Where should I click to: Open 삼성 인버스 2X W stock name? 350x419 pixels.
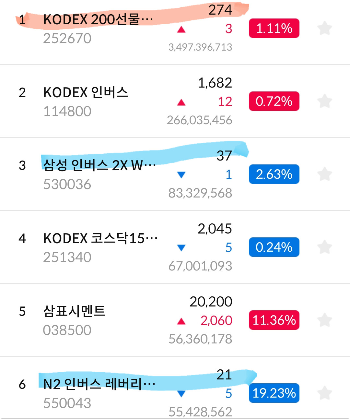click(x=99, y=165)
